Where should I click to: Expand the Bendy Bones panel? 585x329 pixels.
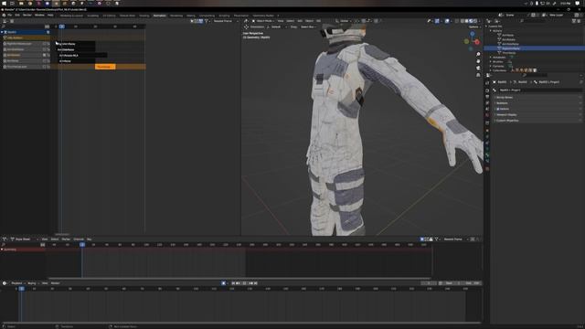537,98
